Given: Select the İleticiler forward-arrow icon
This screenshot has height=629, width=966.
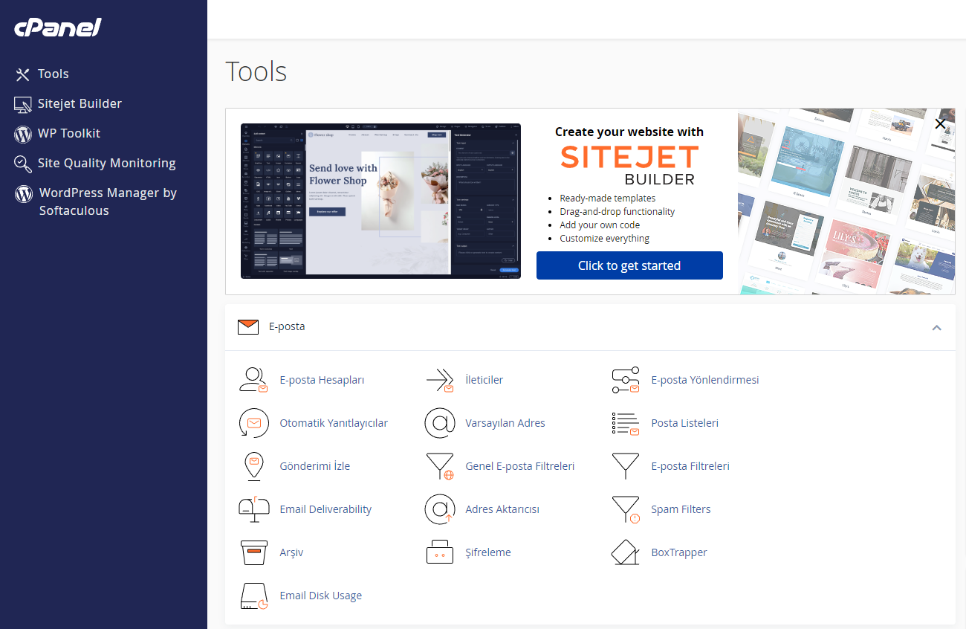Looking at the screenshot, I should [440, 379].
